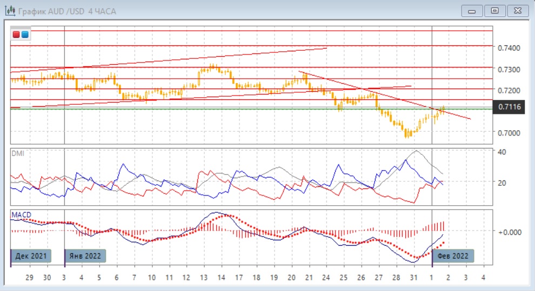The image size is (535, 291).
Task: Click date label 13 on the time axis
Action: pos(204,278)
